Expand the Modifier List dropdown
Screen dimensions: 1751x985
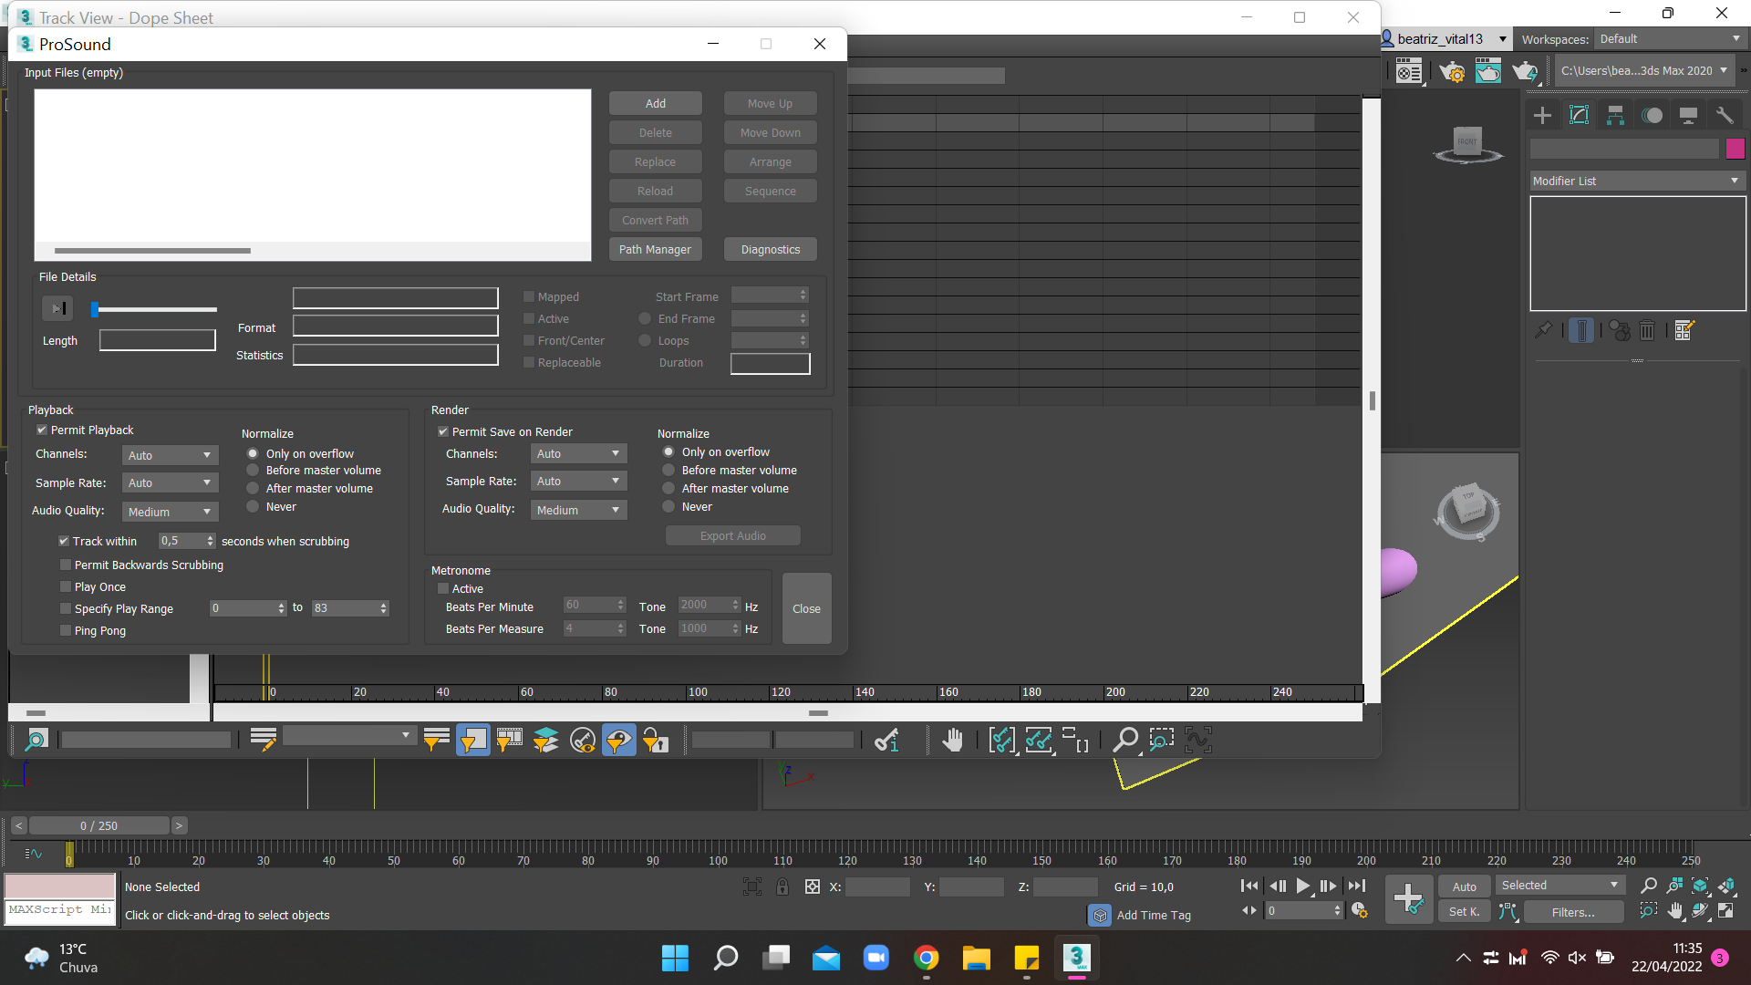click(x=1637, y=181)
